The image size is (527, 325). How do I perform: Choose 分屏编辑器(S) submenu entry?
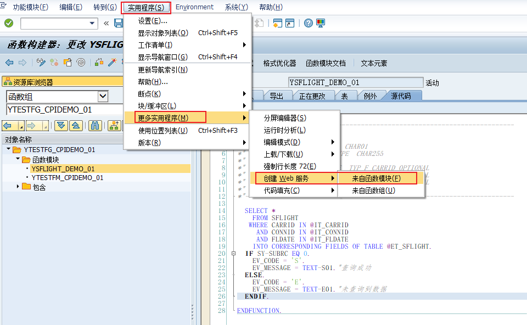(x=294, y=118)
